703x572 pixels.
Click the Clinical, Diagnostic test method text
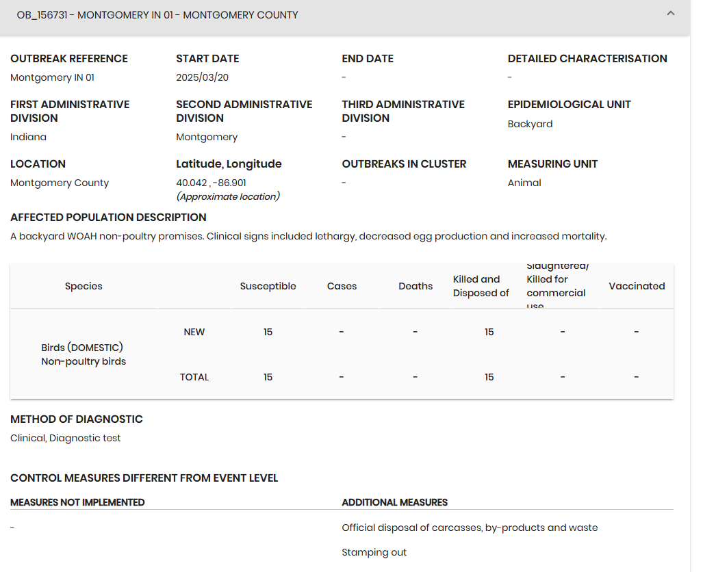pyautogui.click(x=66, y=438)
